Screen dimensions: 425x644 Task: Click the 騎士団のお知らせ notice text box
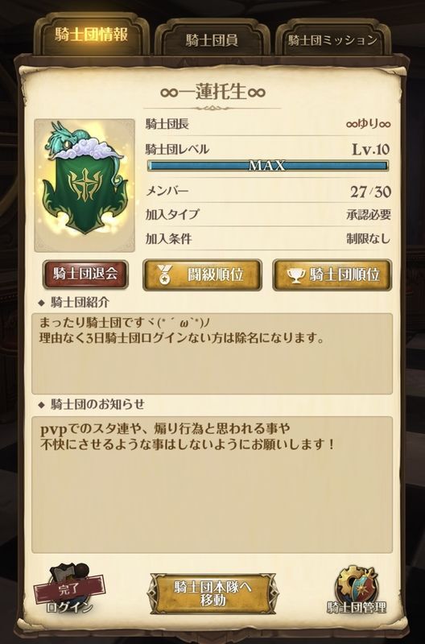pos(212,485)
